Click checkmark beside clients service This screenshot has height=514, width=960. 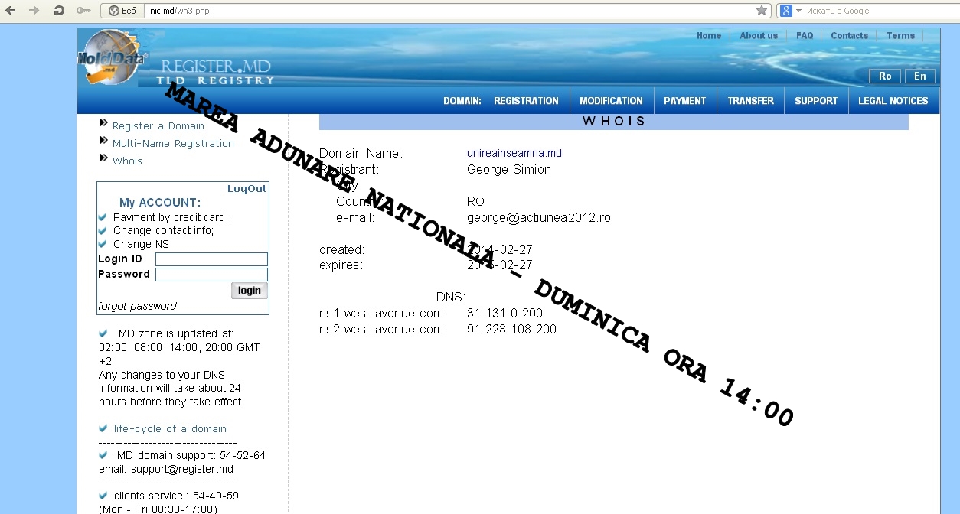(x=103, y=496)
